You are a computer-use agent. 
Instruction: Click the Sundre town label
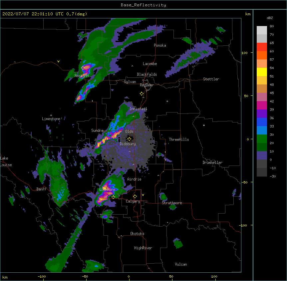click(x=97, y=130)
